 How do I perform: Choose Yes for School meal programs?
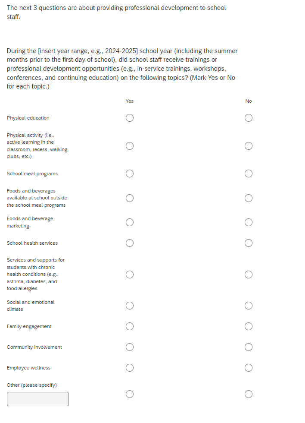click(x=130, y=174)
